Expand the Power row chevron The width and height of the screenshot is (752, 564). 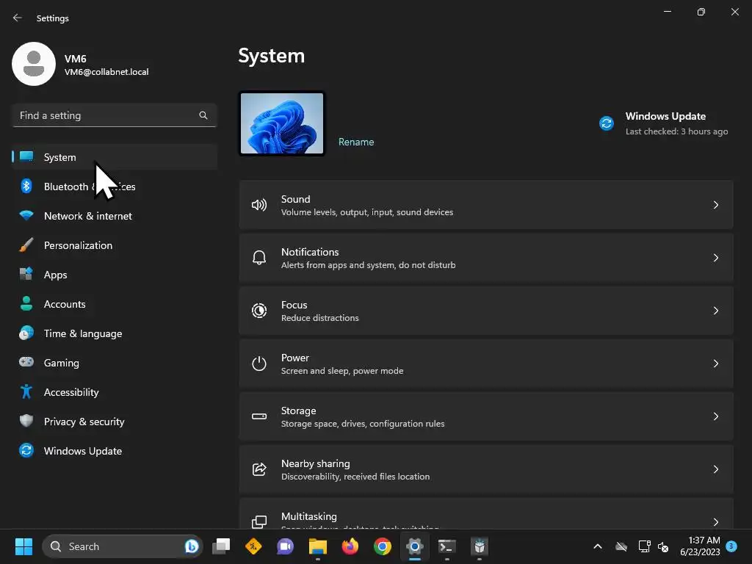click(x=715, y=364)
